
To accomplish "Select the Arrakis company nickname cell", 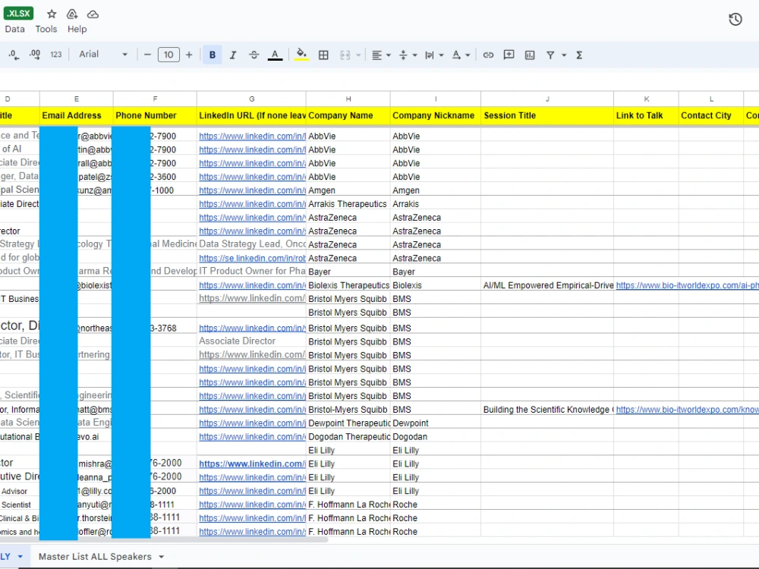I will (x=436, y=204).
